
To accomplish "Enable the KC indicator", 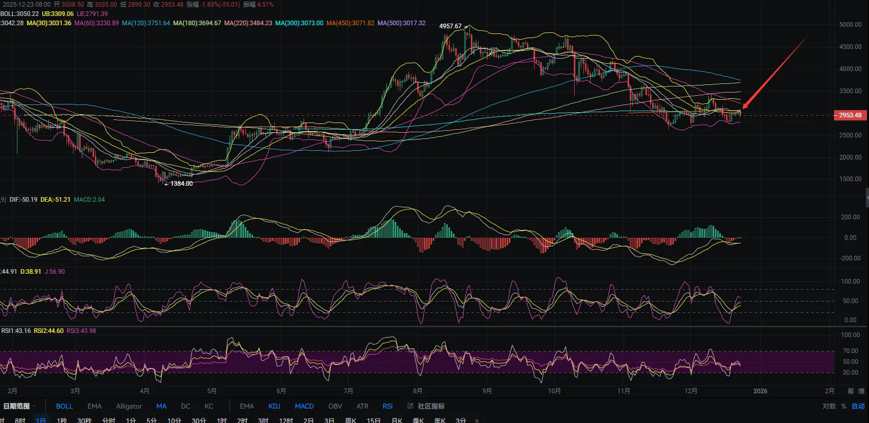I will click(209, 406).
